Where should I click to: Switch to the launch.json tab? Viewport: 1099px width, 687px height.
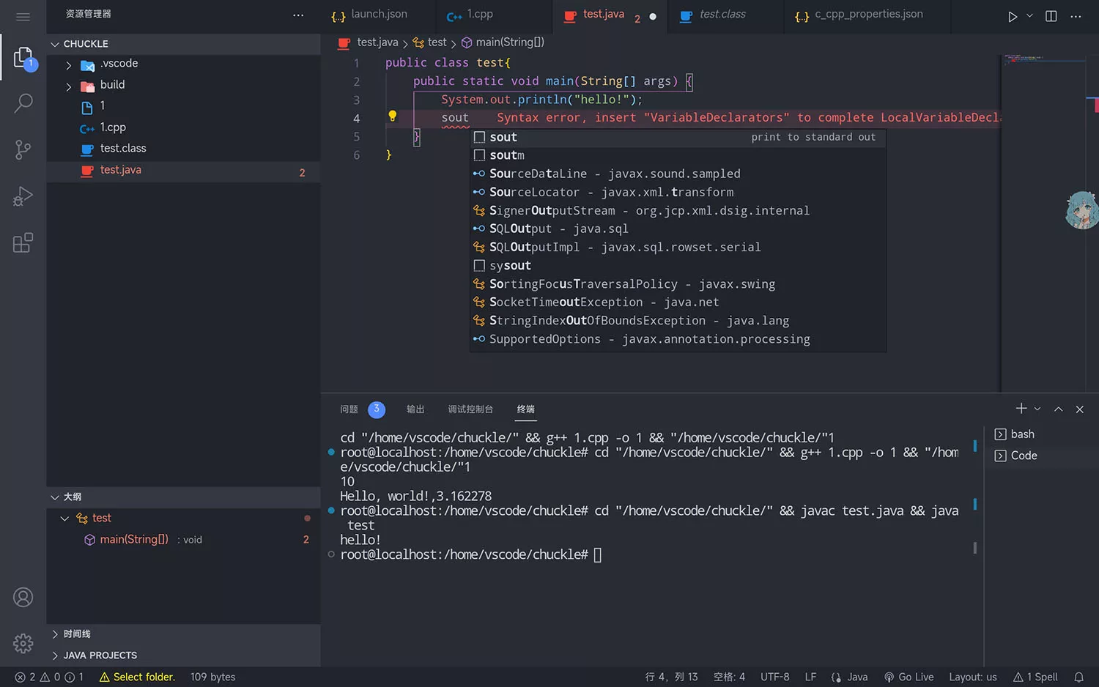click(x=378, y=16)
